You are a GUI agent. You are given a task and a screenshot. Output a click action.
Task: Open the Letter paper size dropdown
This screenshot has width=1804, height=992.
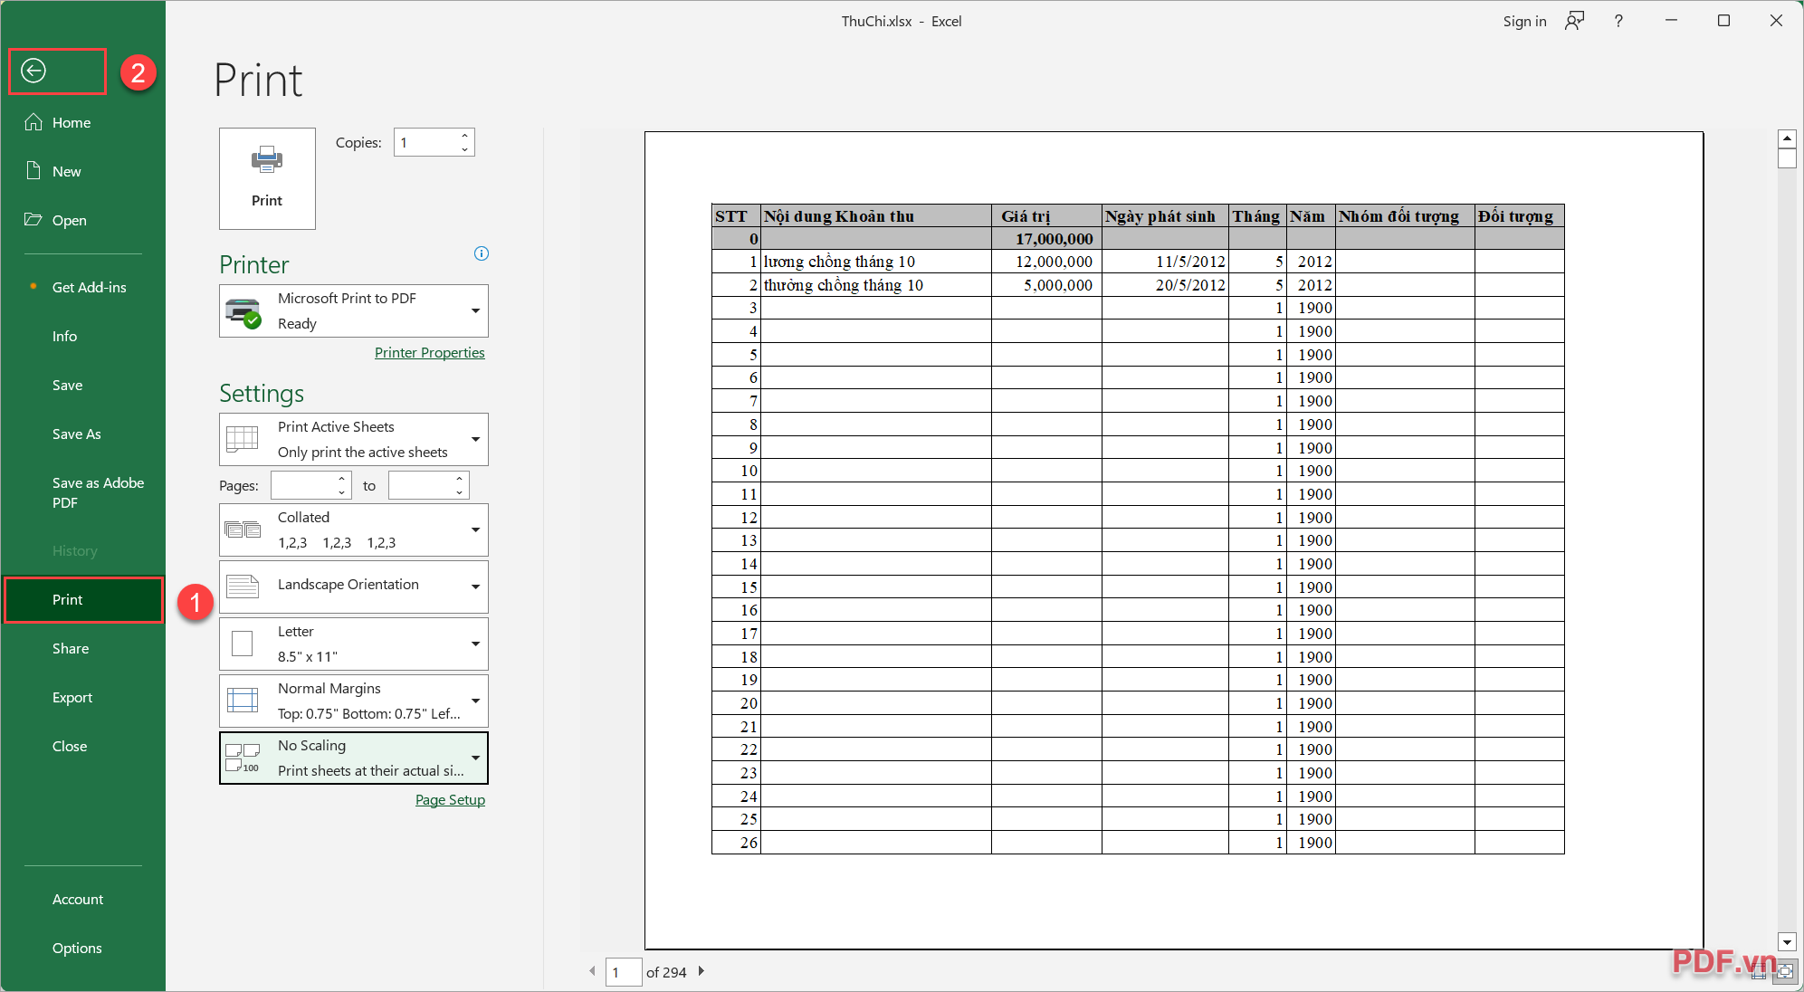pyautogui.click(x=354, y=644)
